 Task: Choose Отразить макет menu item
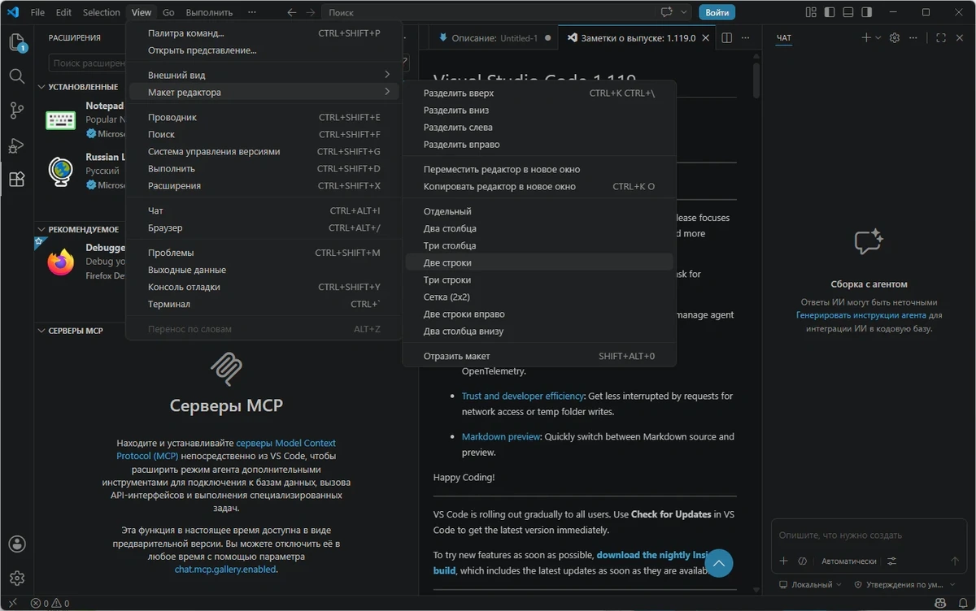click(539, 356)
